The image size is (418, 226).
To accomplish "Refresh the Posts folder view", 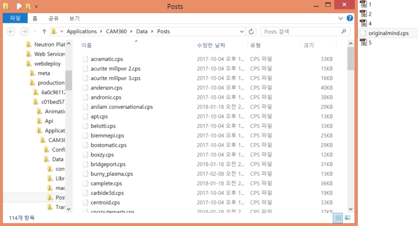I will point(251,32).
